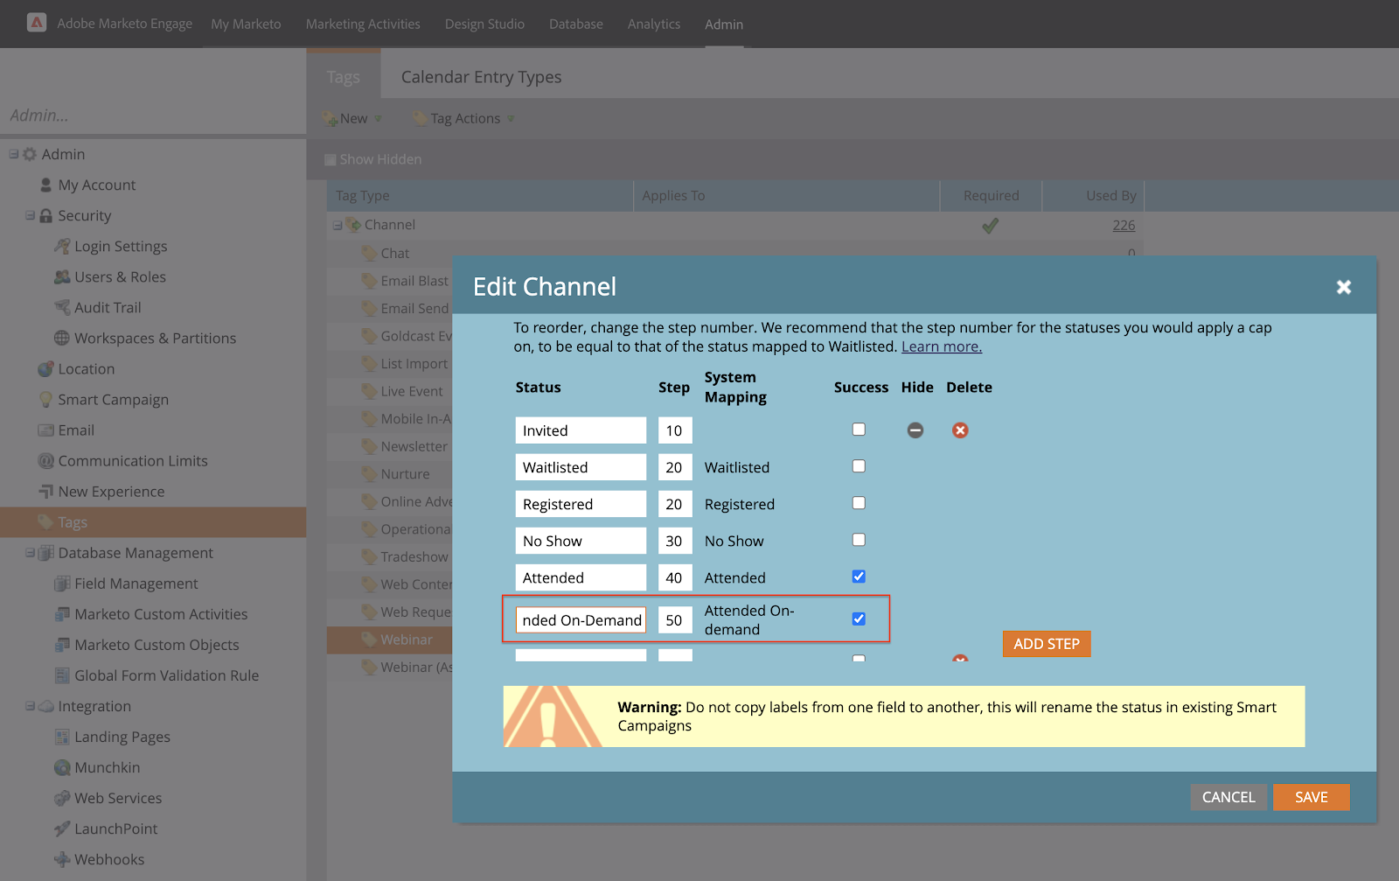Click the No Show status name field
This screenshot has height=881, width=1399.
point(581,541)
